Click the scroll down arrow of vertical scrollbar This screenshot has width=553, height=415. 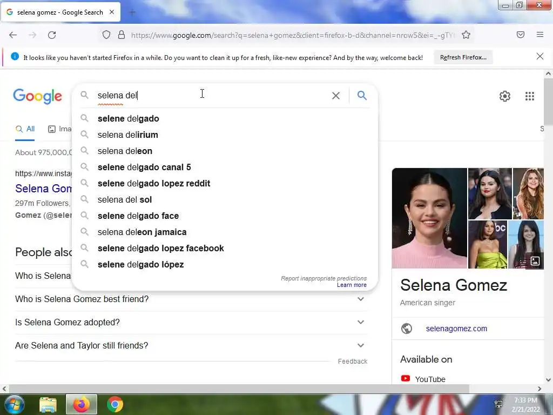coord(548,380)
